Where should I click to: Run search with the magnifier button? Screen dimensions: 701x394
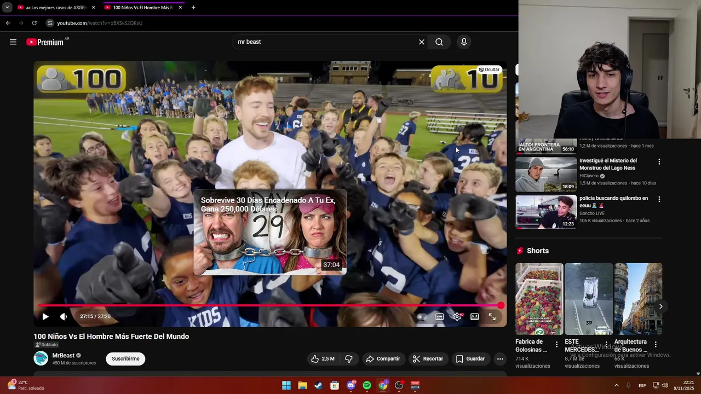pyautogui.click(x=439, y=42)
